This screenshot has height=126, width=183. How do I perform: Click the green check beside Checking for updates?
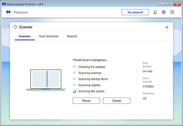(74, 67)
